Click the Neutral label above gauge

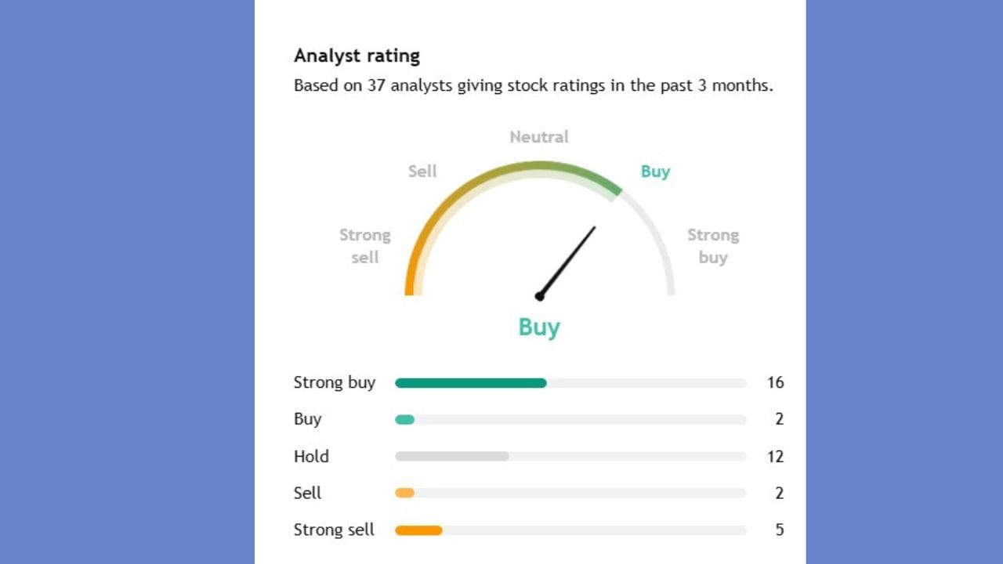tap(539, 137)
